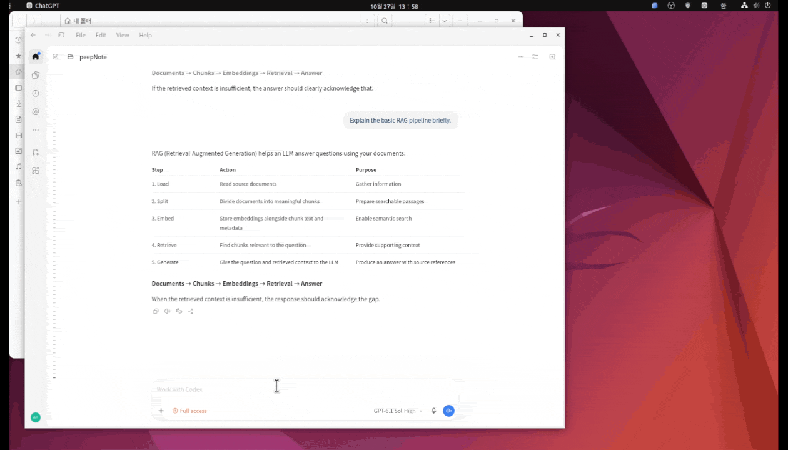Open the clock history icon in ChatGPT sidebar
Viewport: 788px width, 450px height.
(x=36, y=93)
